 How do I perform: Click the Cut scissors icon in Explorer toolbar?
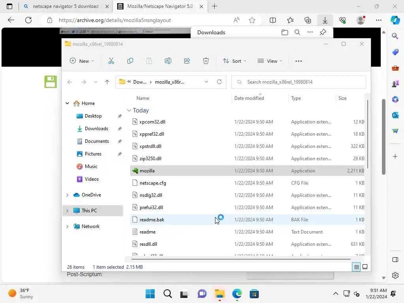click(111, 61)
